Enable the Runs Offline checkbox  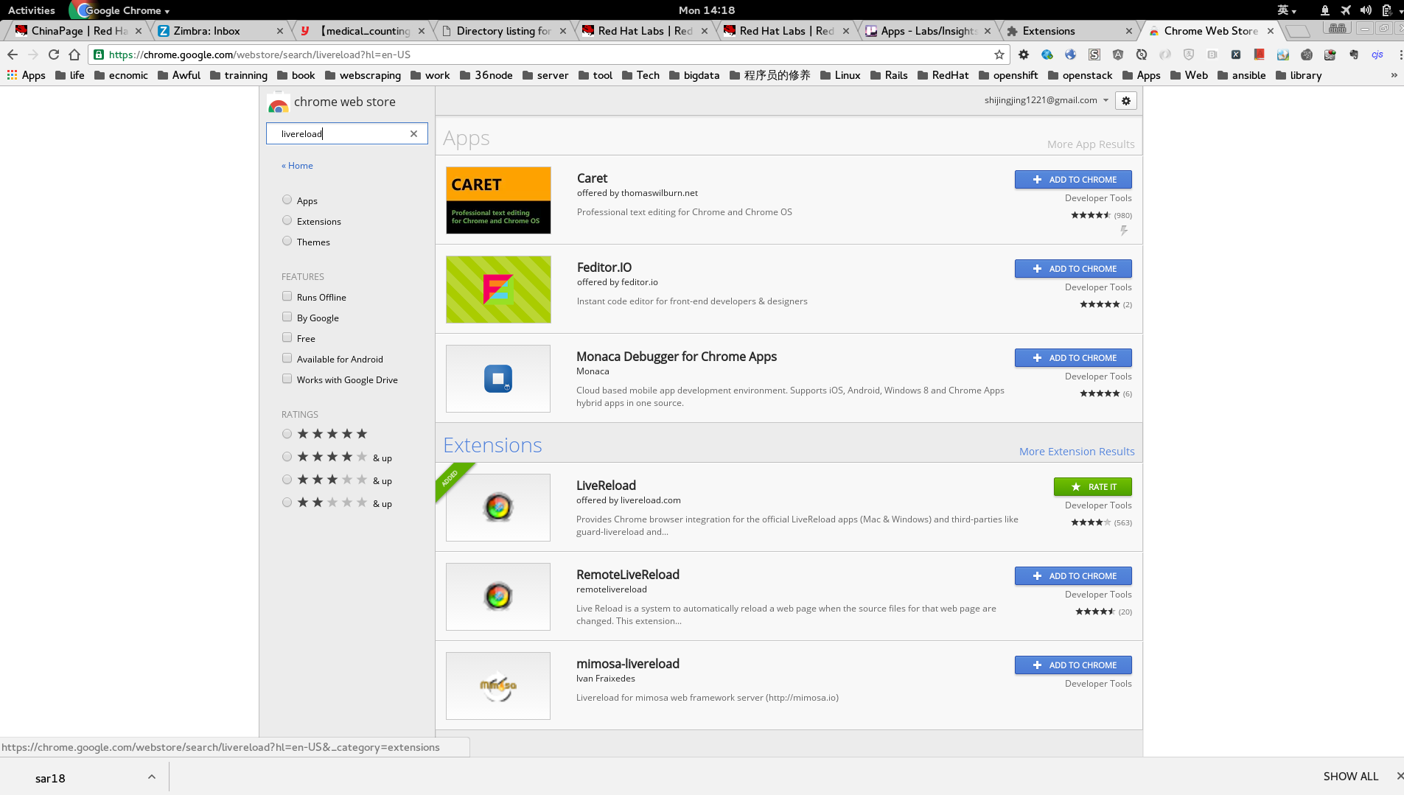tap(287, 296)
